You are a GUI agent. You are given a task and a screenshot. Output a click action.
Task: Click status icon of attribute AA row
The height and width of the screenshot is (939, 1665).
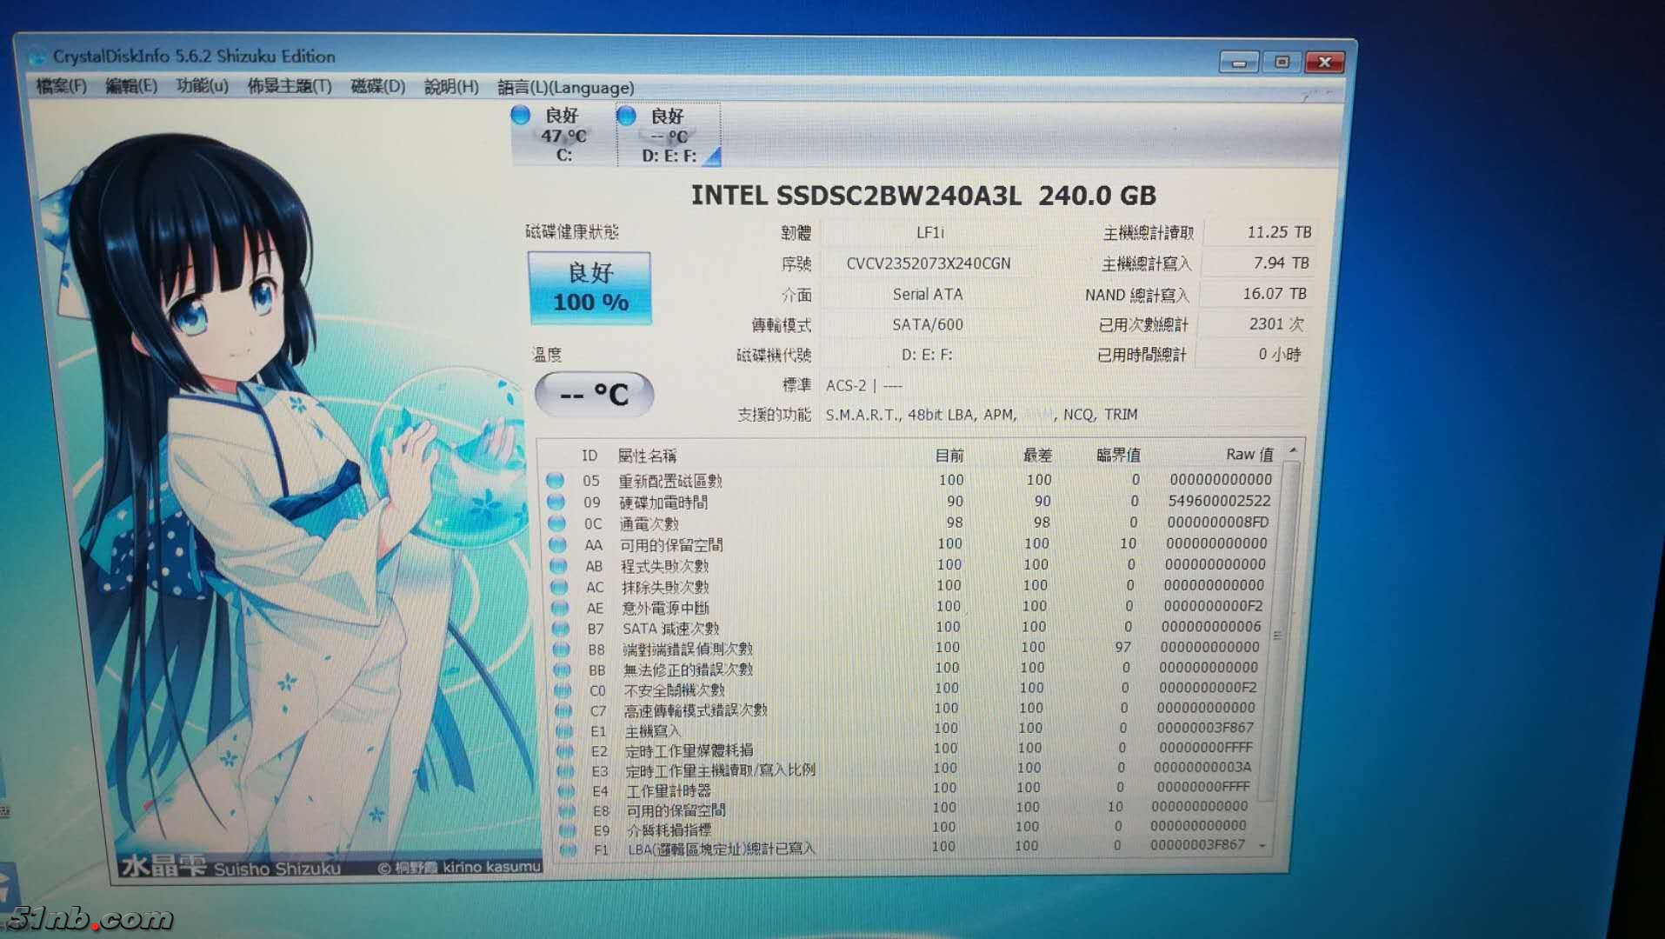(x=557, y=544)
